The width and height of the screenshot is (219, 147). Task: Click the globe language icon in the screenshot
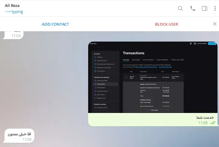(x=190, y=43)
